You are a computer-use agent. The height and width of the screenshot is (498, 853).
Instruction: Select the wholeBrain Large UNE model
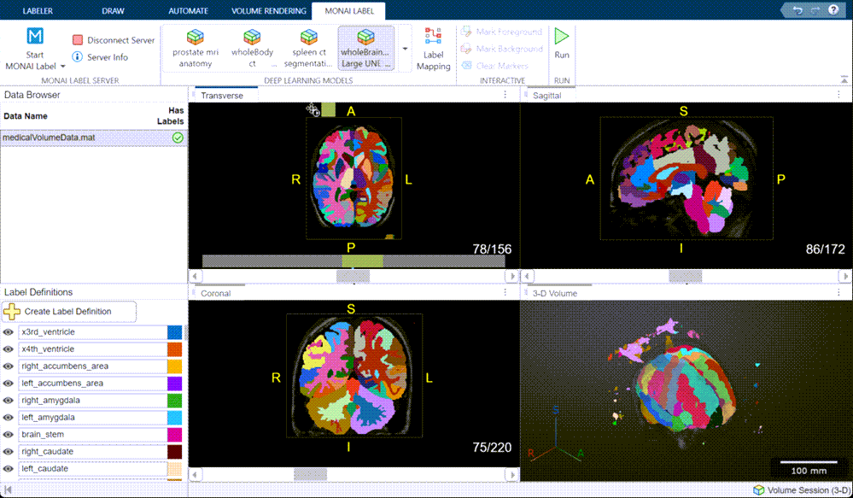(365, 47)
